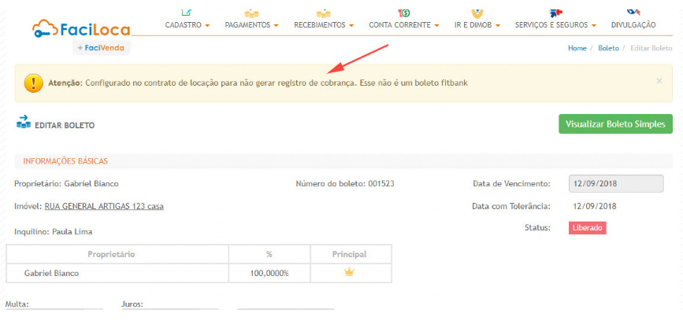Click the Conta Corrente cash icon
Viewport: 683px width, 324px height.
403,13
